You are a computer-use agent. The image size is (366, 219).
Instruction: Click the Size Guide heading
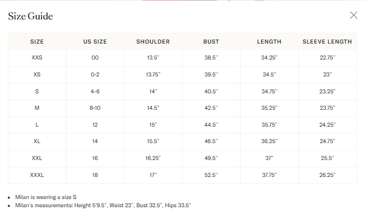pyautogui.click(x=30, y=16)
